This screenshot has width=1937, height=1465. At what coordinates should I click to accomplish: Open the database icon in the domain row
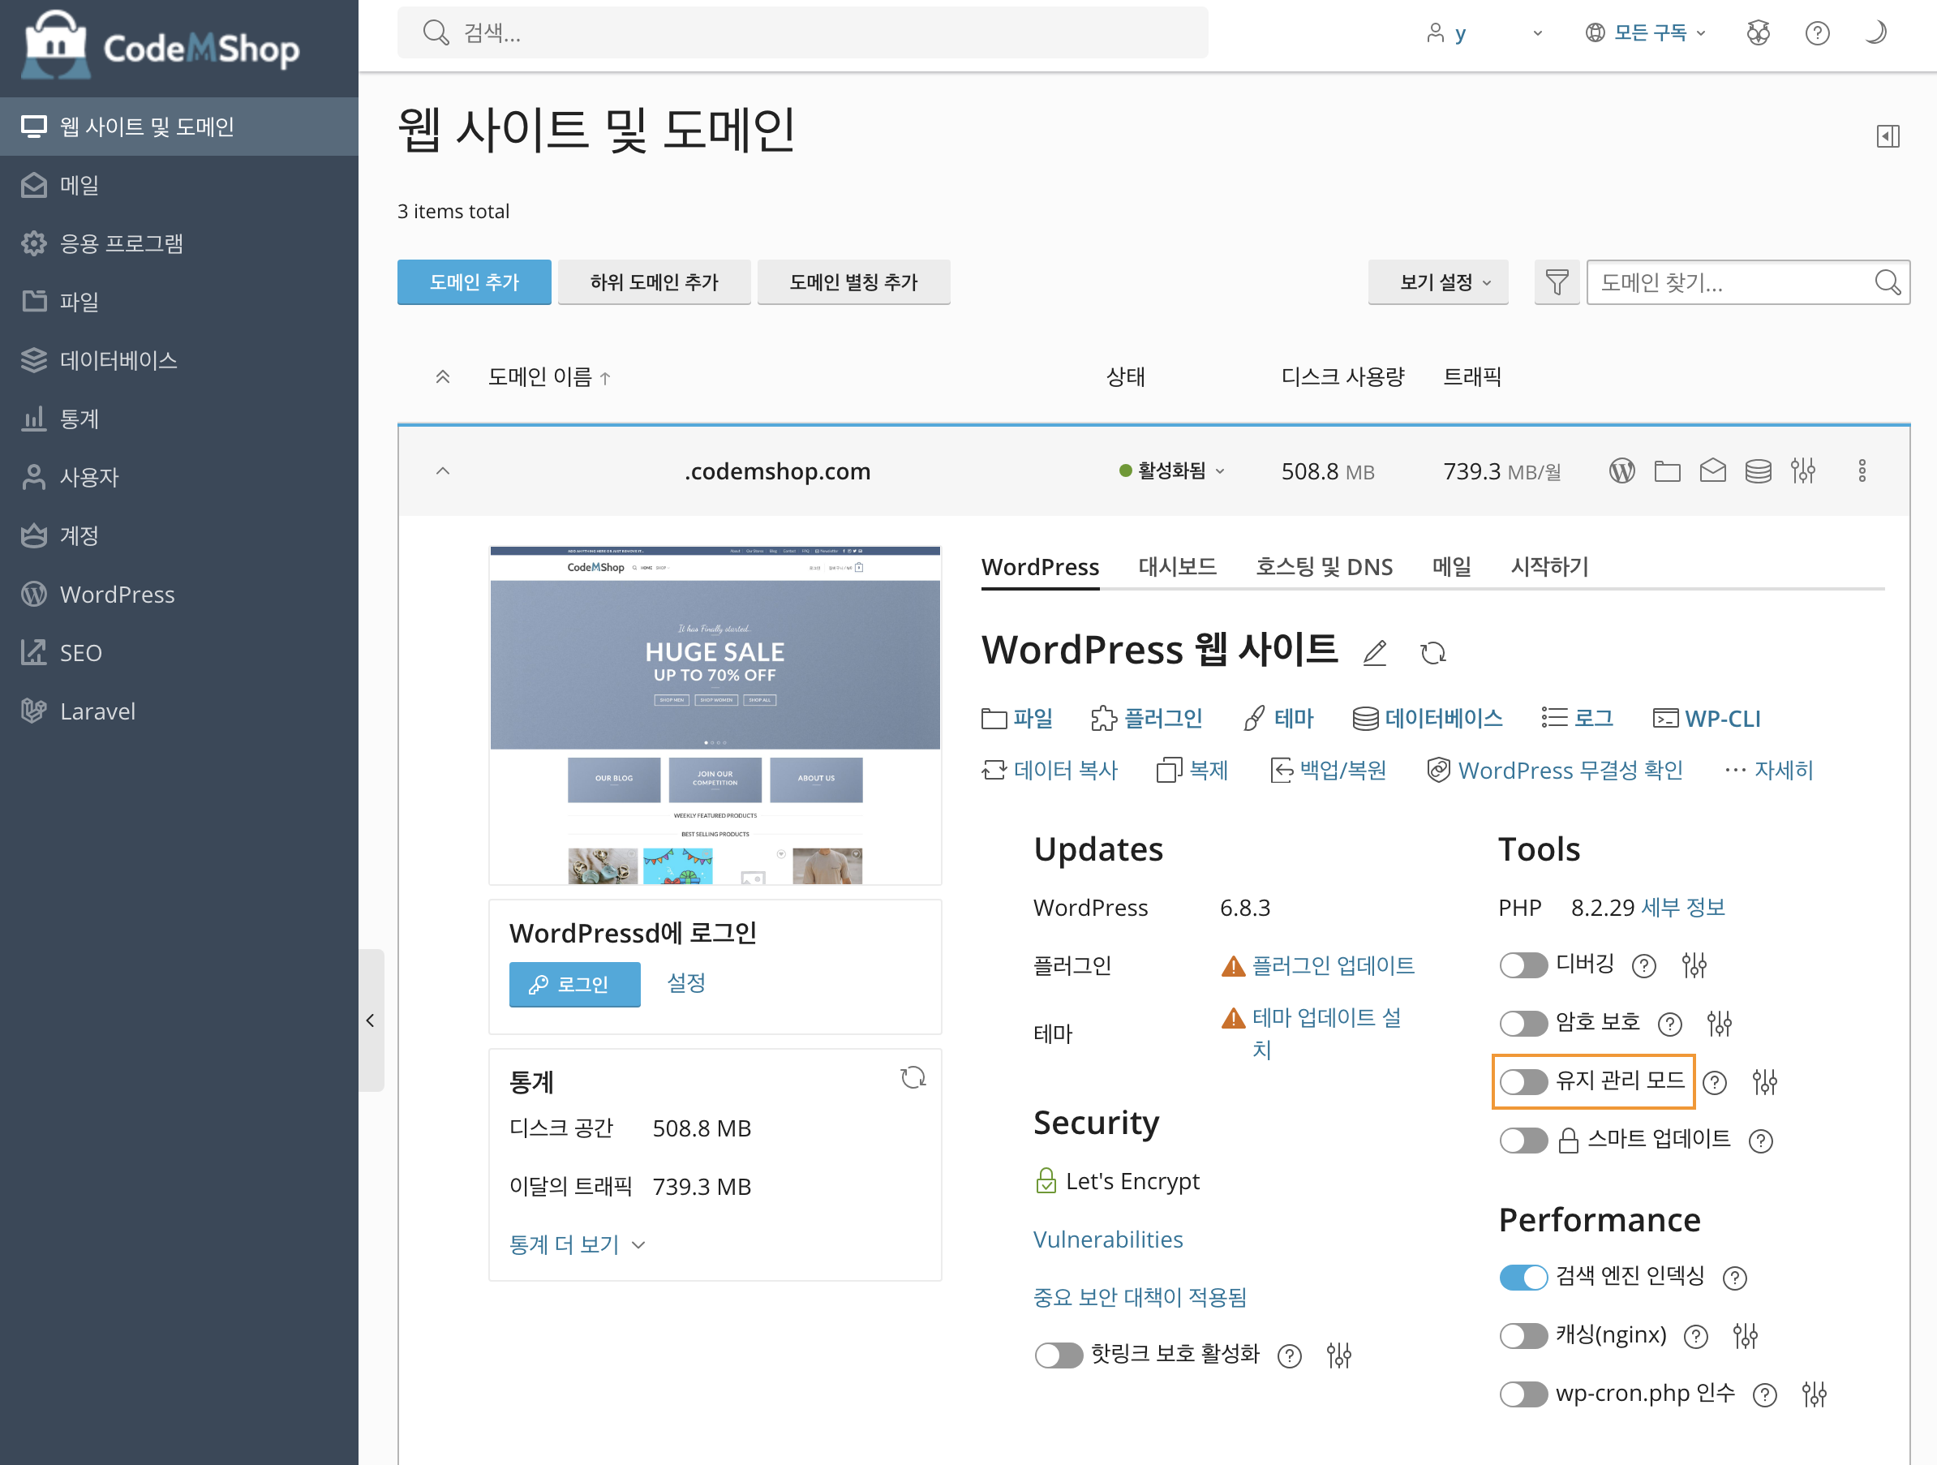(1758, 471)
